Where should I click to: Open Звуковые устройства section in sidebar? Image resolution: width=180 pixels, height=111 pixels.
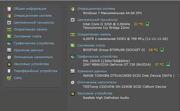pos(31,64)
